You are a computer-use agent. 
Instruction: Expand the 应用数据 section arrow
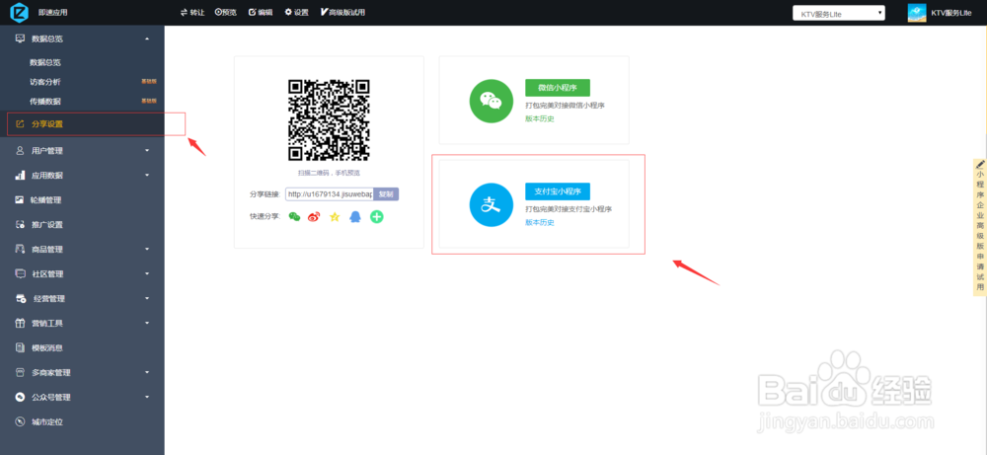click(x=147, y=176)
